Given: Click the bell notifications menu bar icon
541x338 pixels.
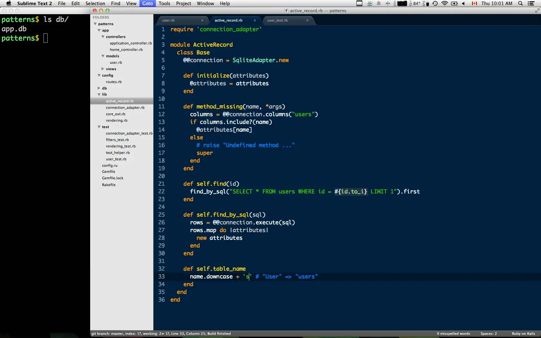Looking at the screenshot, I should pyautogui.click(x=379, y=4).
